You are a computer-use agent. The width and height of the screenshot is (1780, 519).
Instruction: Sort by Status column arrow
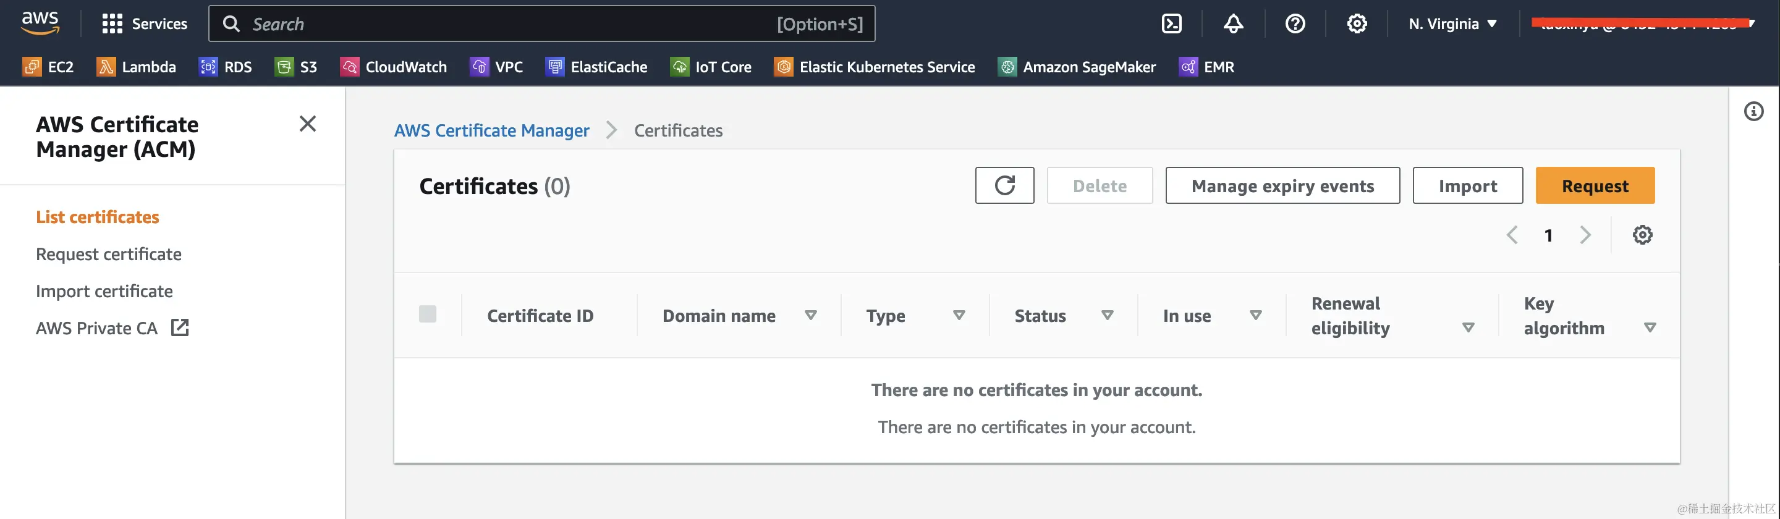point(1107,315)
